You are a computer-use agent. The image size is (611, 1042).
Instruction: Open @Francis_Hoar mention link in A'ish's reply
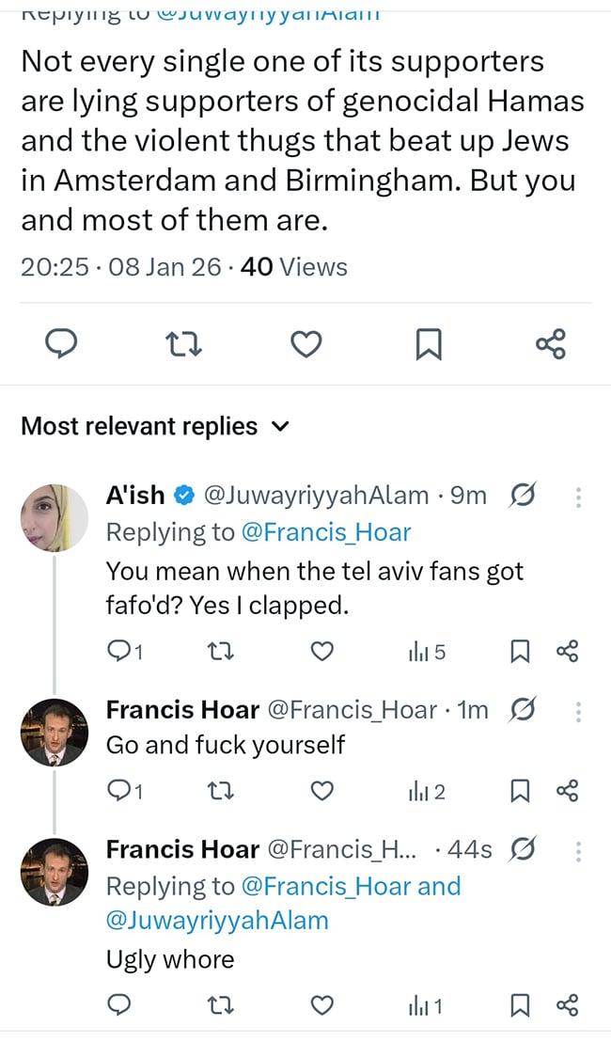click(x=326, y=532)
